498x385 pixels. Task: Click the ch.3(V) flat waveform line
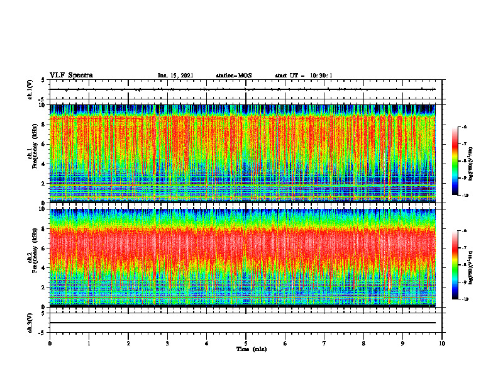point(243,323)
